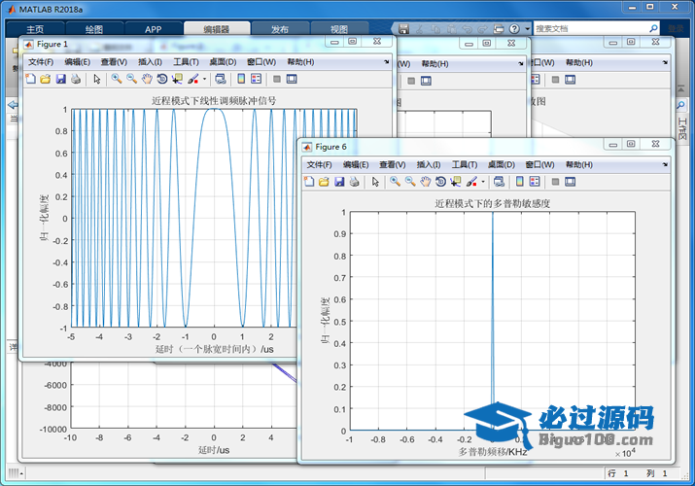Open 桌面(D) menu in Figure 6

point(502,165)
